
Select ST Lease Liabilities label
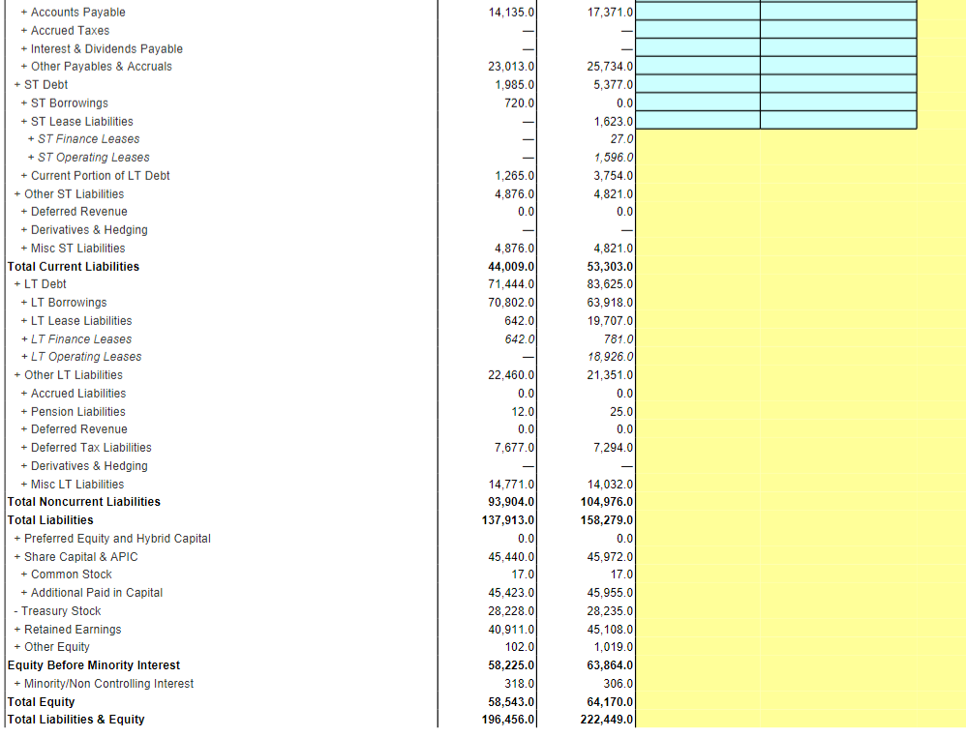(x=81, y=122)
